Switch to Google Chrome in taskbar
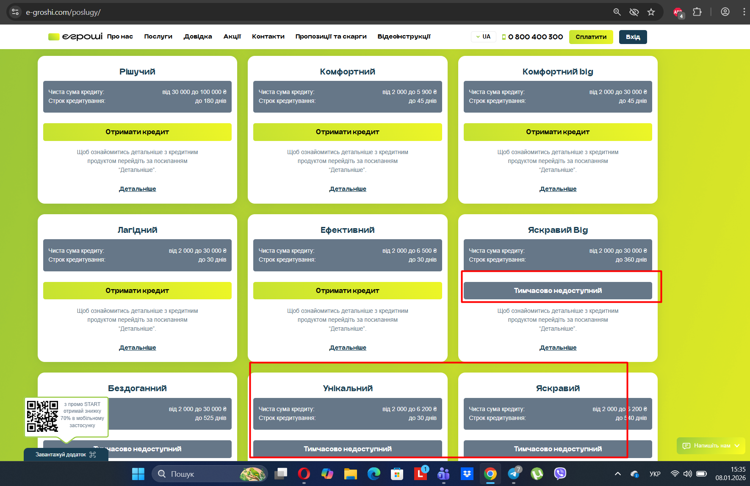Viewport: 750px width, 486px height. click(490, 474)
